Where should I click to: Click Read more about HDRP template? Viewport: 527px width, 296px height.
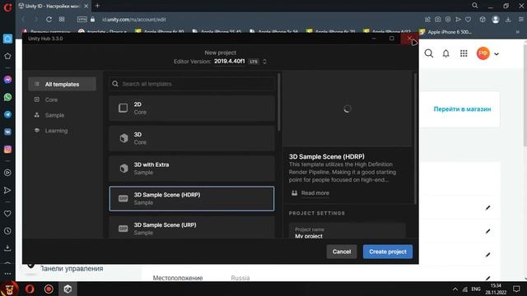[315, 193]
